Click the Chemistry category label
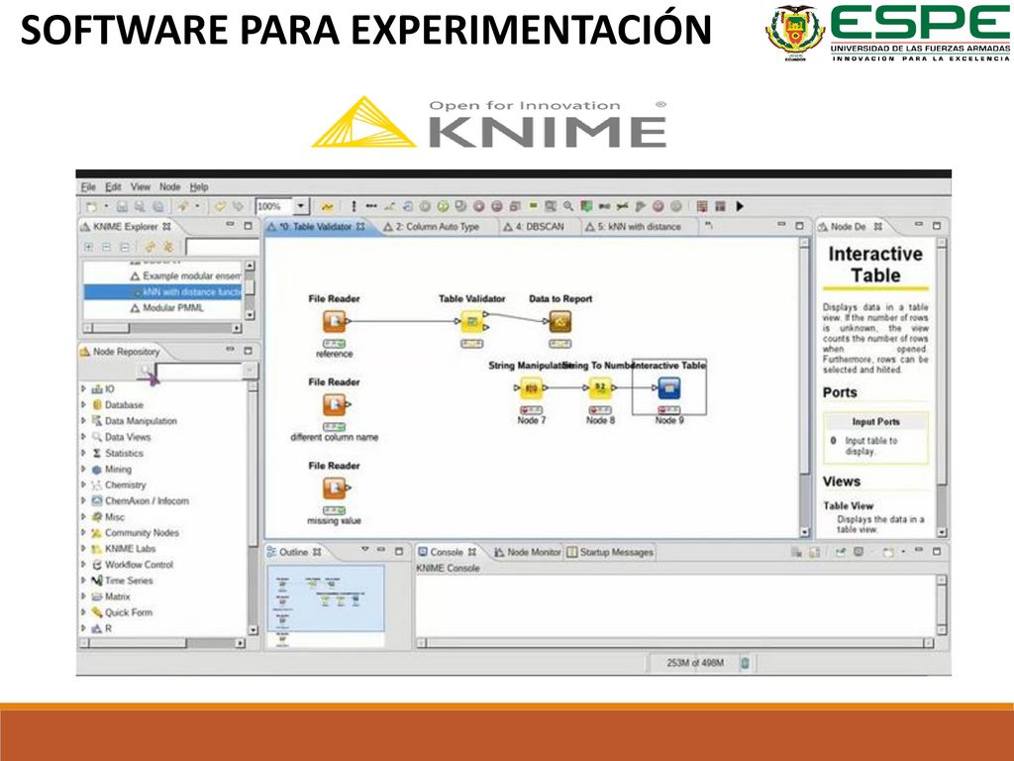Image resolution: width=1014 pixels, height=761 pixels. [x=126, y=485]
